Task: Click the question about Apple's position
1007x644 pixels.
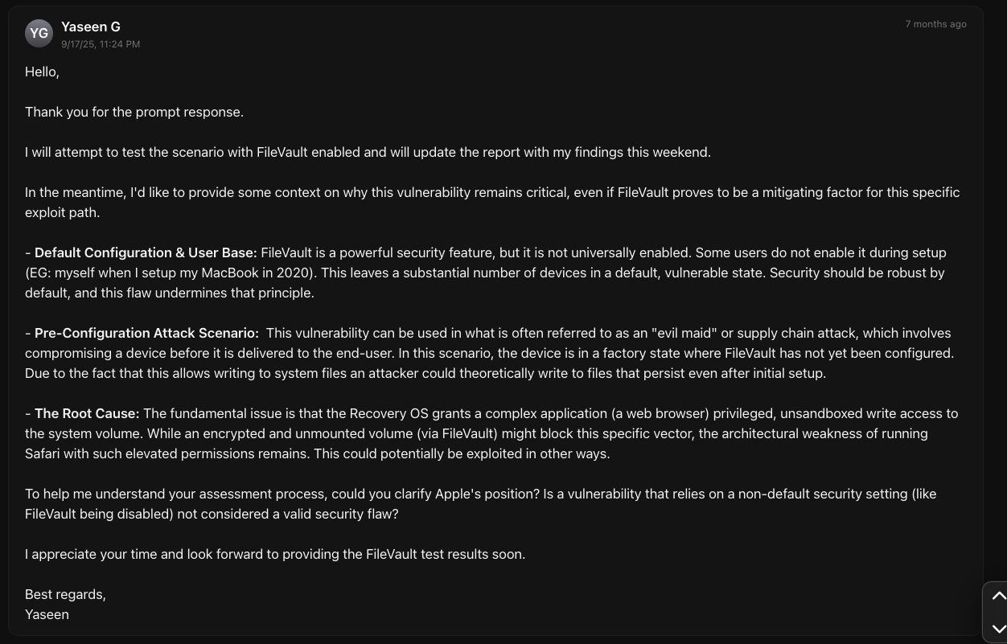Action: 480,503
